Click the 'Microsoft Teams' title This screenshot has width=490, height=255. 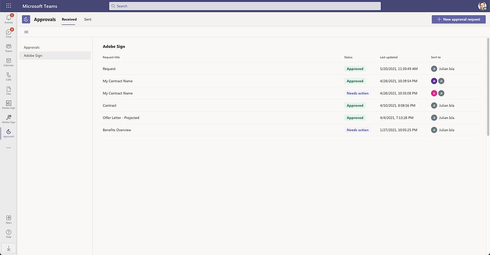click(40, 6)
